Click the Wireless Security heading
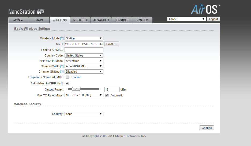Screen dimensions: 251x146 pyautogui.click(x=28, y=104)
